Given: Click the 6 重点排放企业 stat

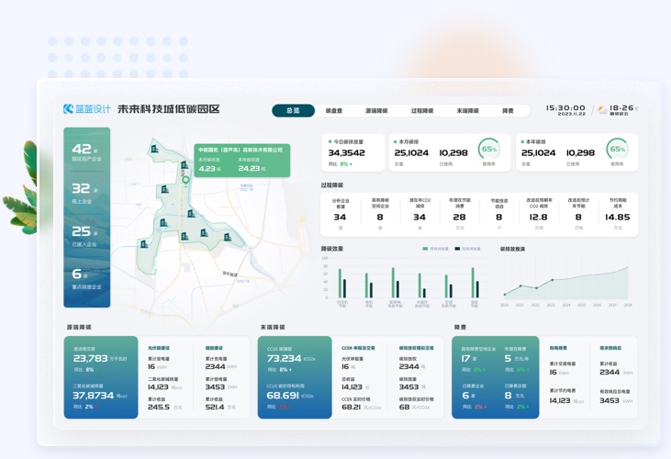Looking at the screenshot, I should [86, 277].
